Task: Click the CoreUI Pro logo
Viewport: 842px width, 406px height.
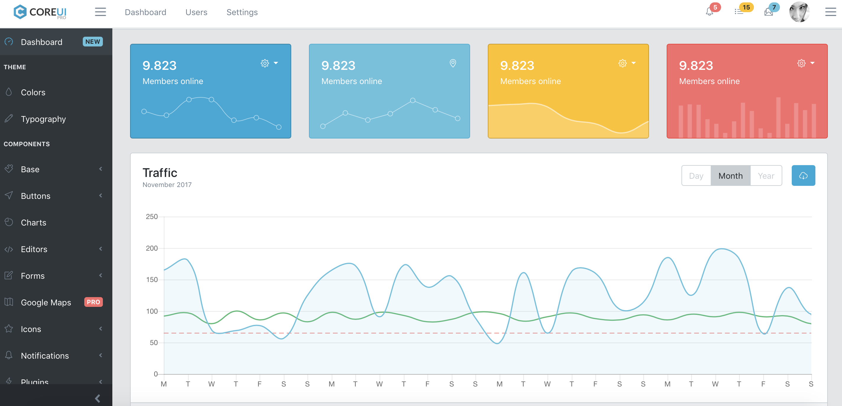Action: pos(40,12)
